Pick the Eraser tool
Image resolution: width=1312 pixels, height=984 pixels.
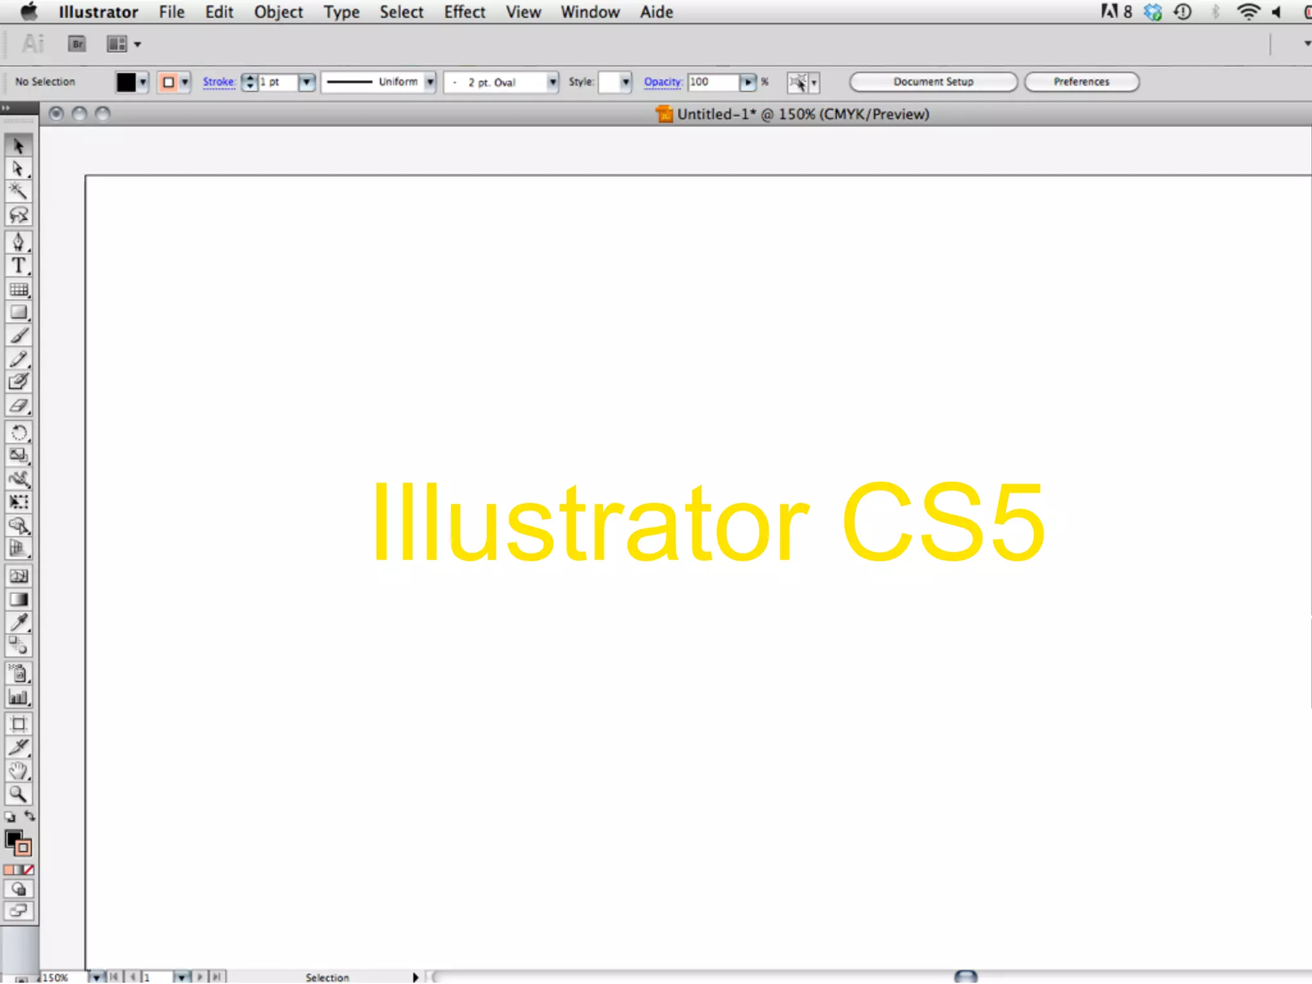point(18,406)
